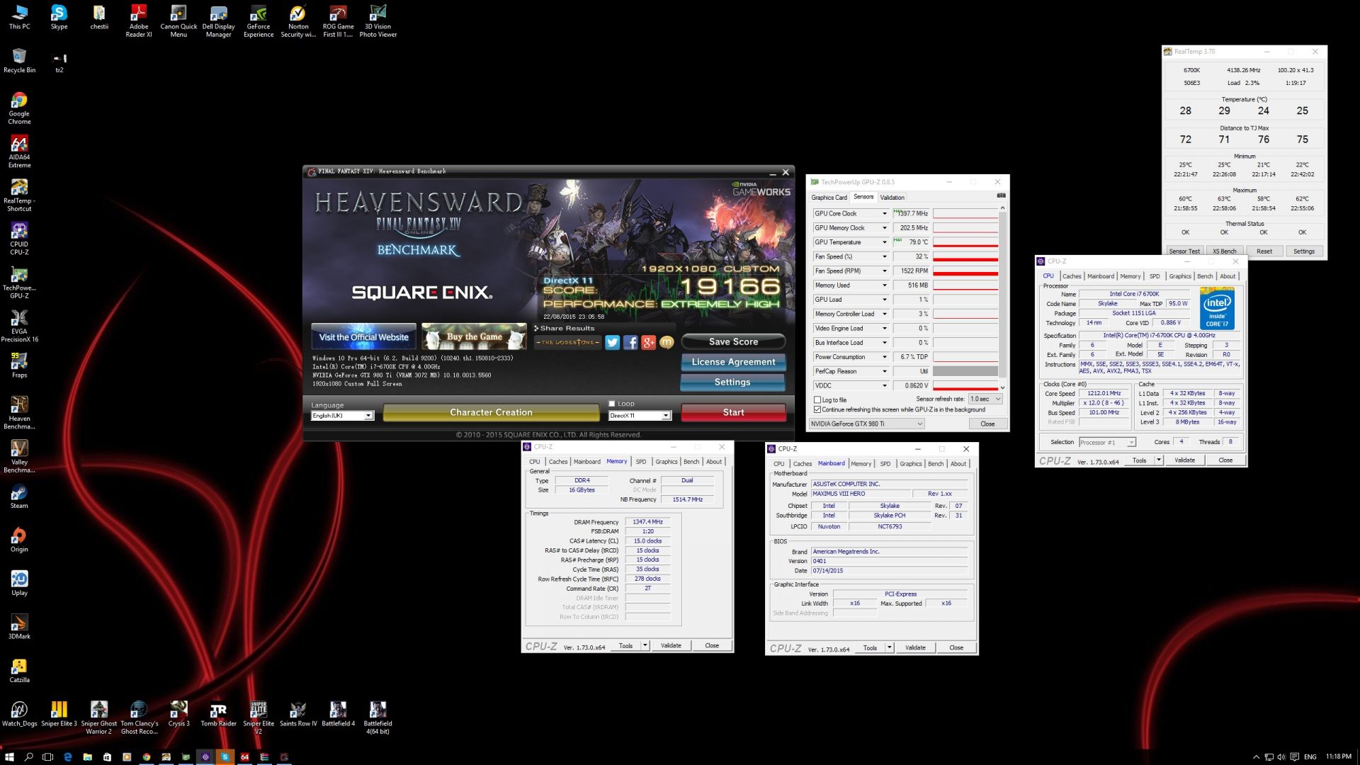The width and height of the screenshot is (1360, 765).
Task: Click the Sensor Test button in RealTemp
Action: point(1184,251)
